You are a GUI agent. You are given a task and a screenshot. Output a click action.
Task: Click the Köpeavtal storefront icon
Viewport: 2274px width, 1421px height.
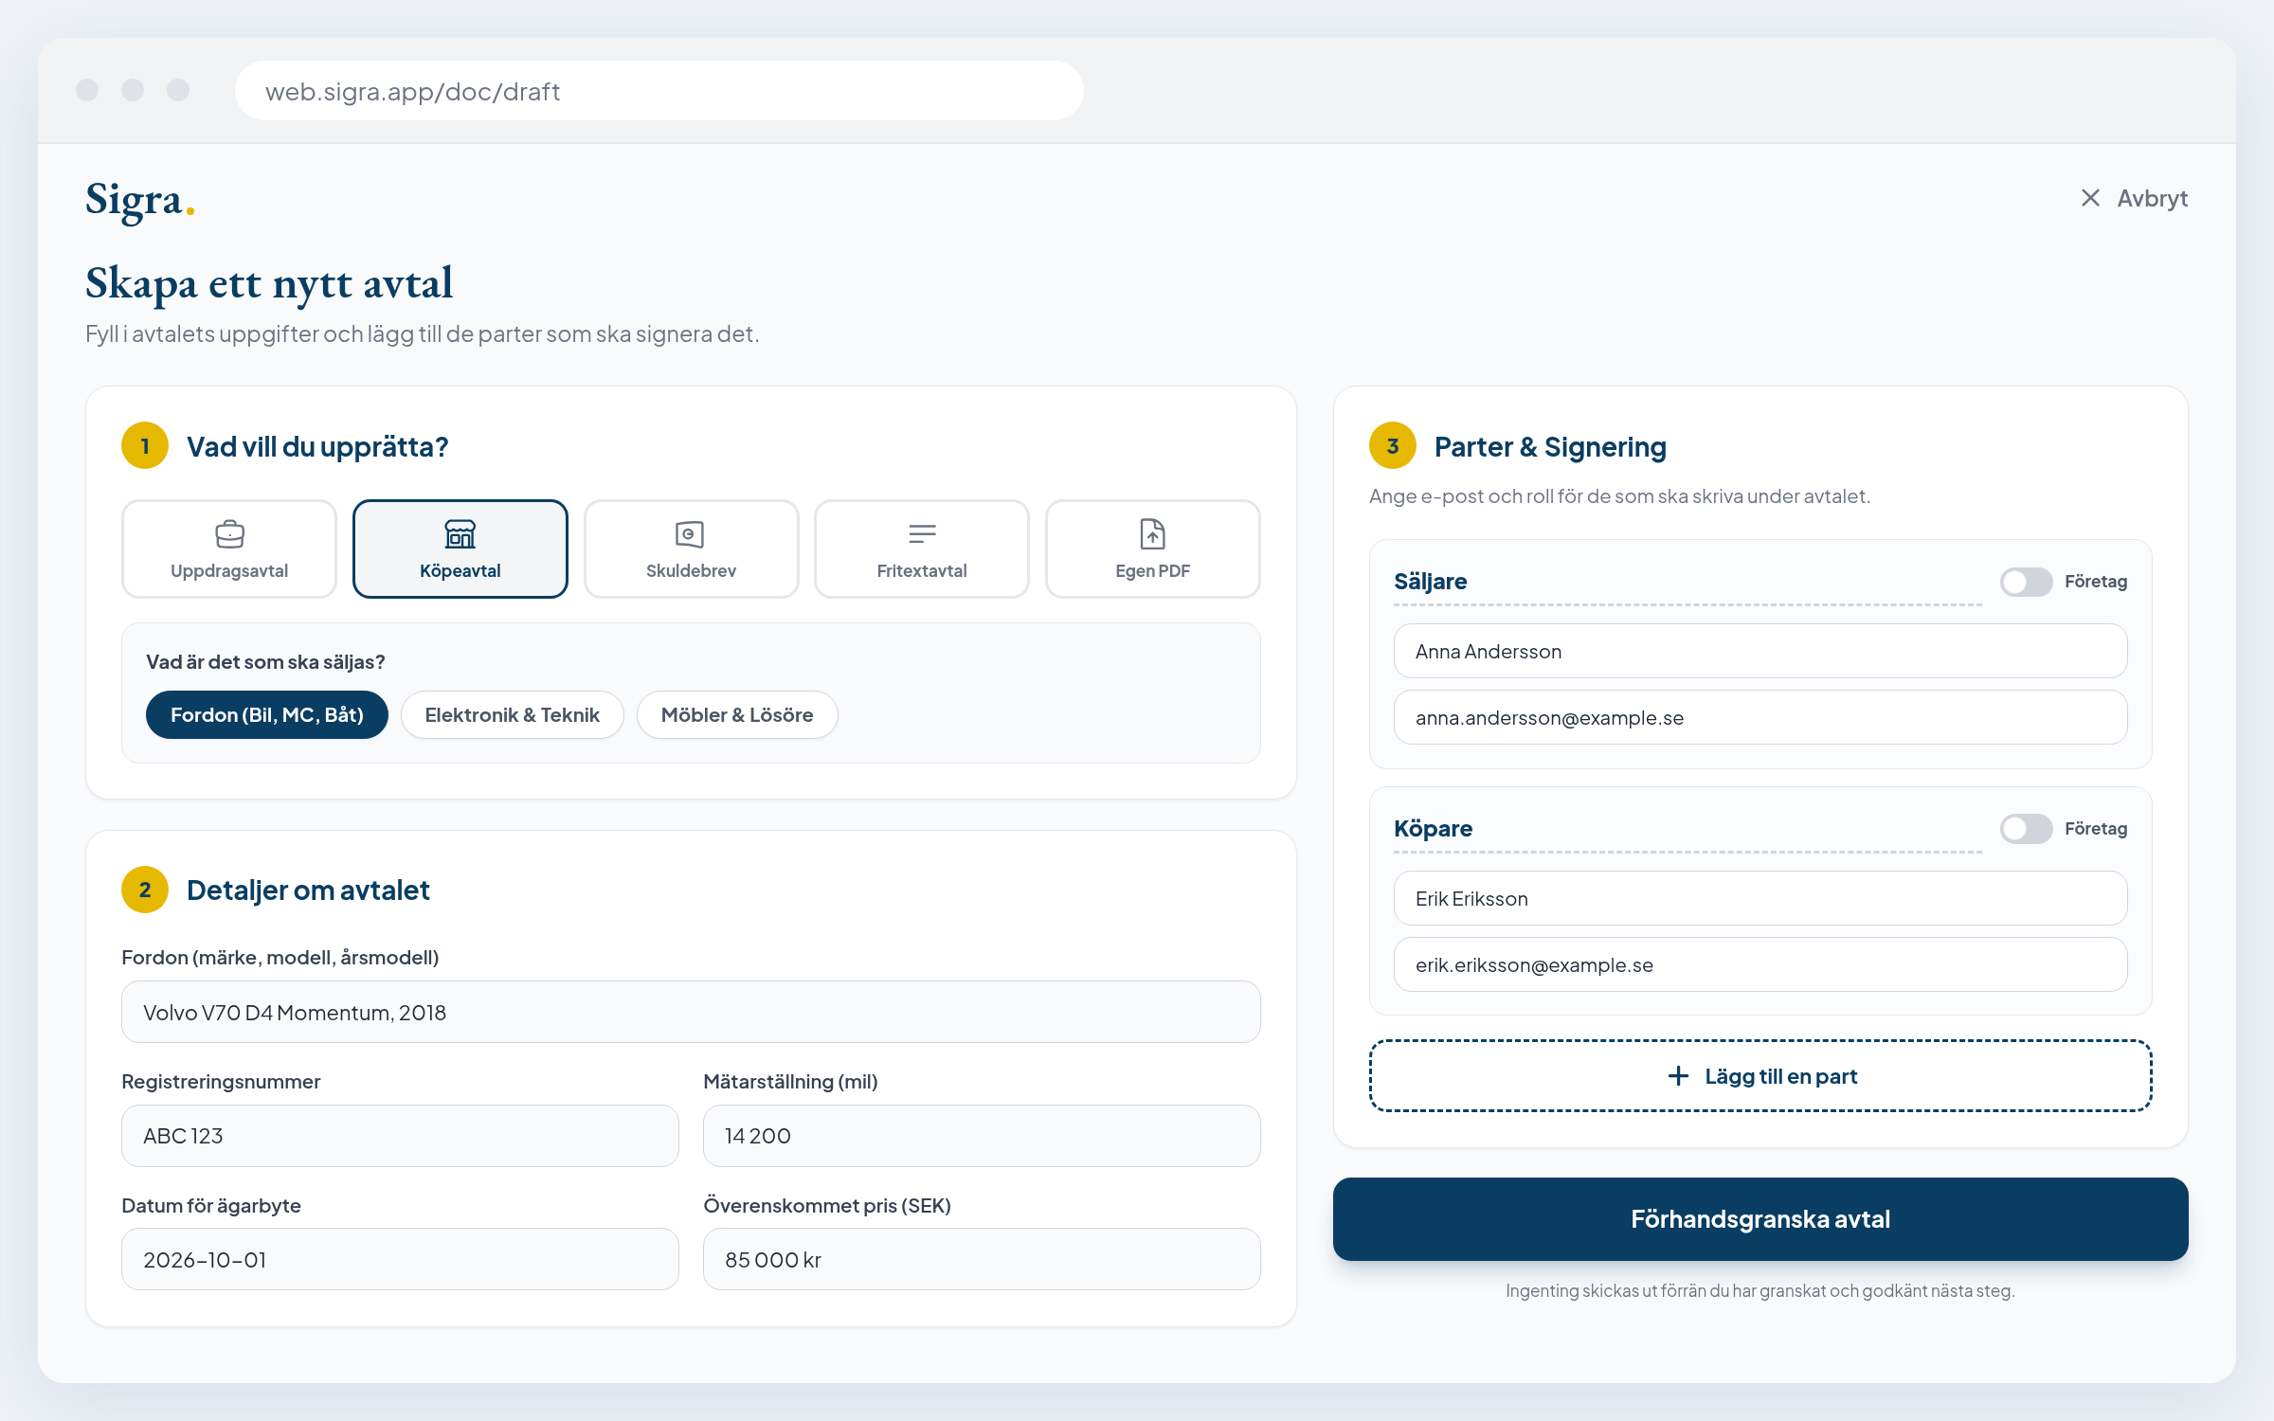pos(460,534)
